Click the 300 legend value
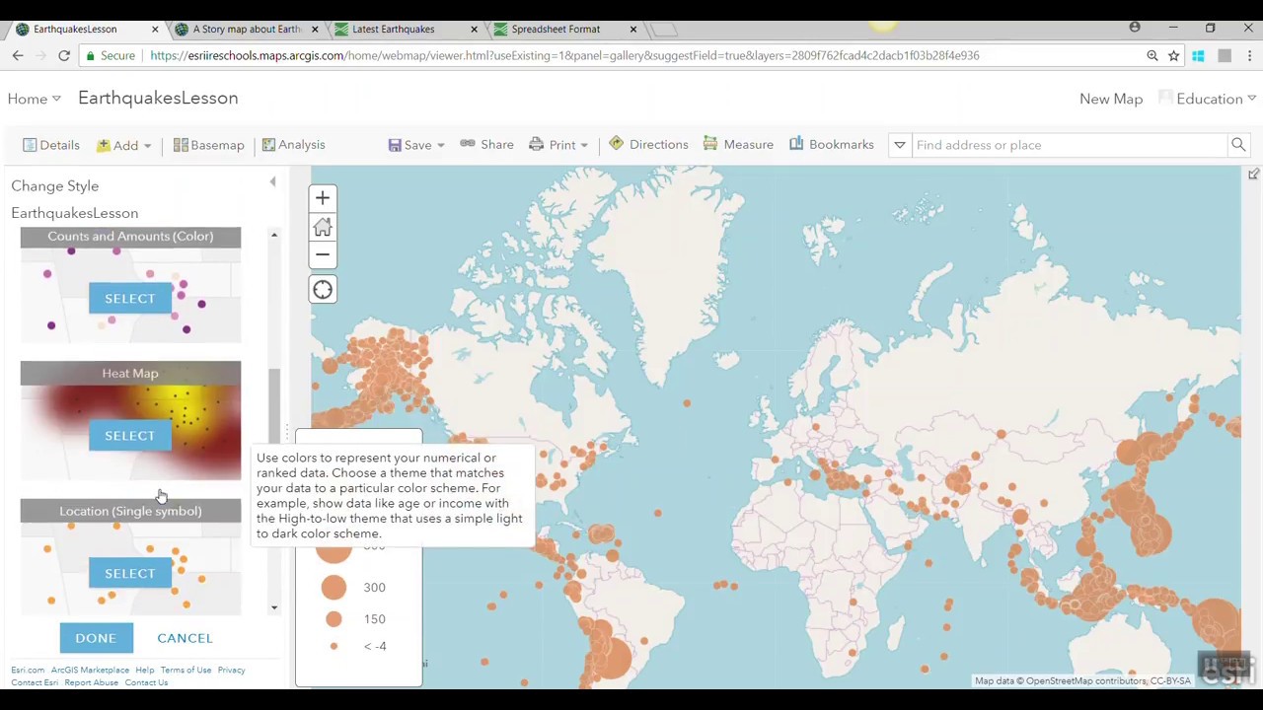1263x710 pixels. coord(374,588)
